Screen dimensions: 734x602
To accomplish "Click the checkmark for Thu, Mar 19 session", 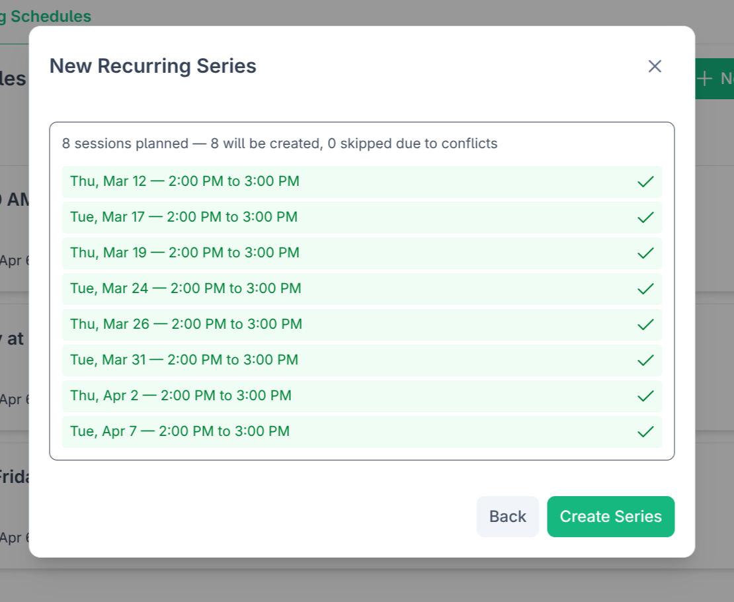I will [x=645, y=253].
